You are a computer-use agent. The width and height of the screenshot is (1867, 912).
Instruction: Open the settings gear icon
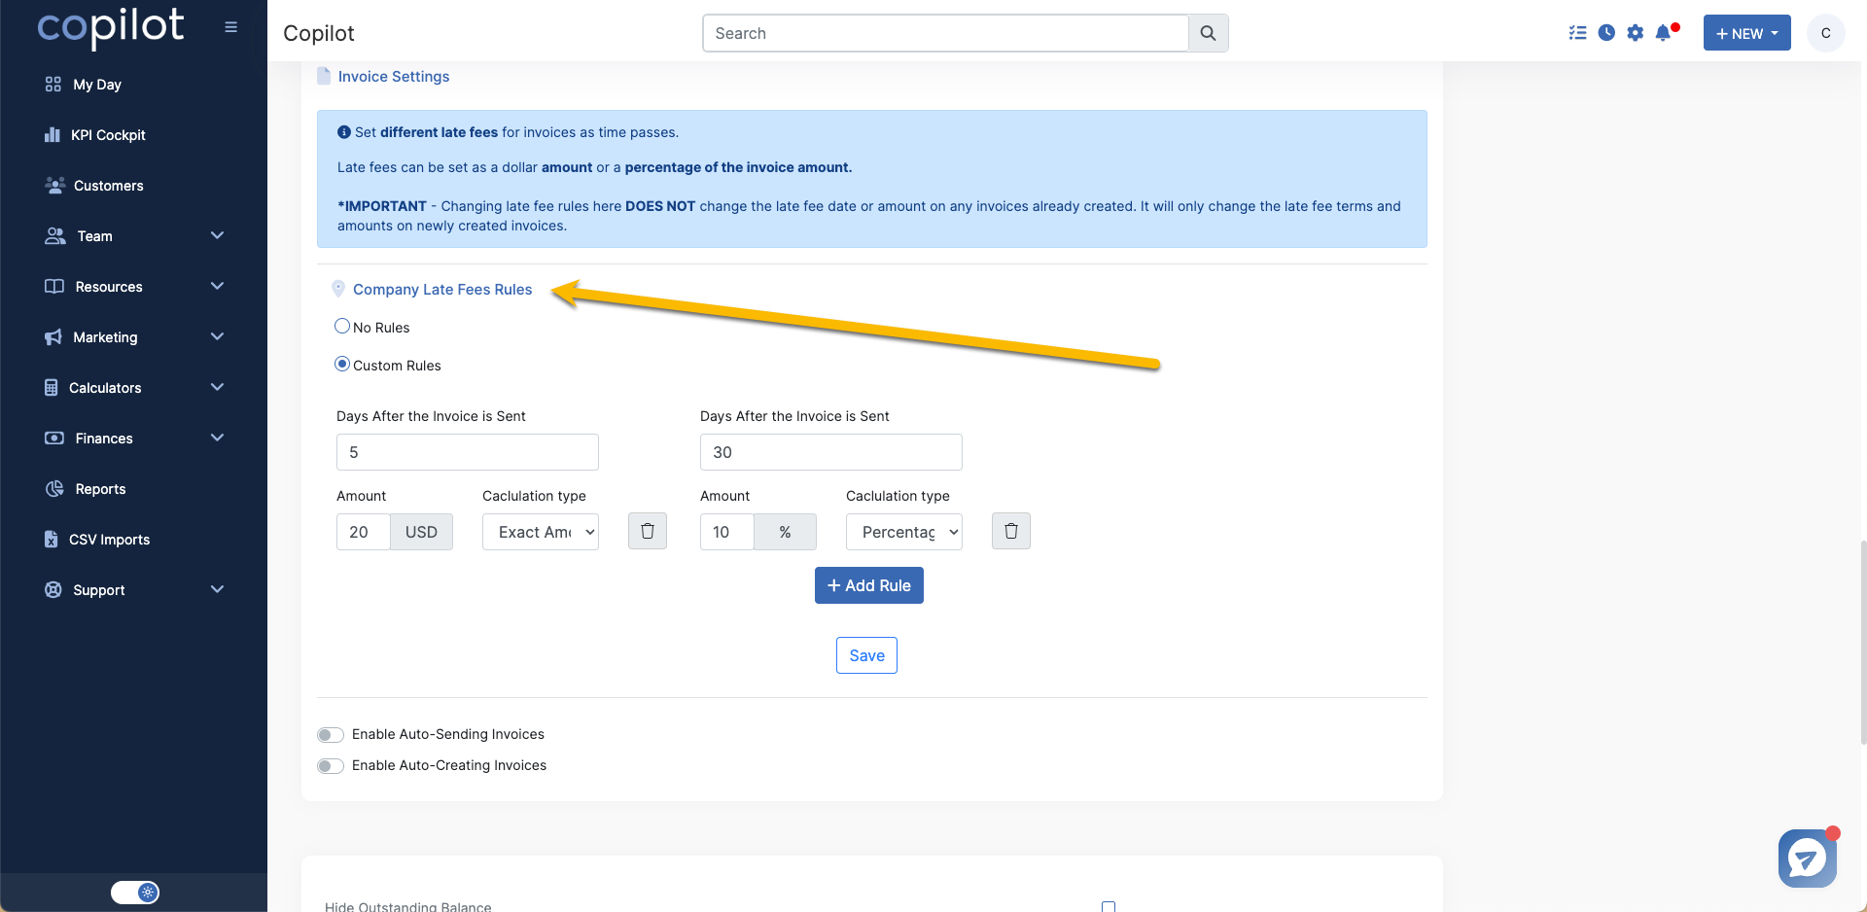point(1636,33)
